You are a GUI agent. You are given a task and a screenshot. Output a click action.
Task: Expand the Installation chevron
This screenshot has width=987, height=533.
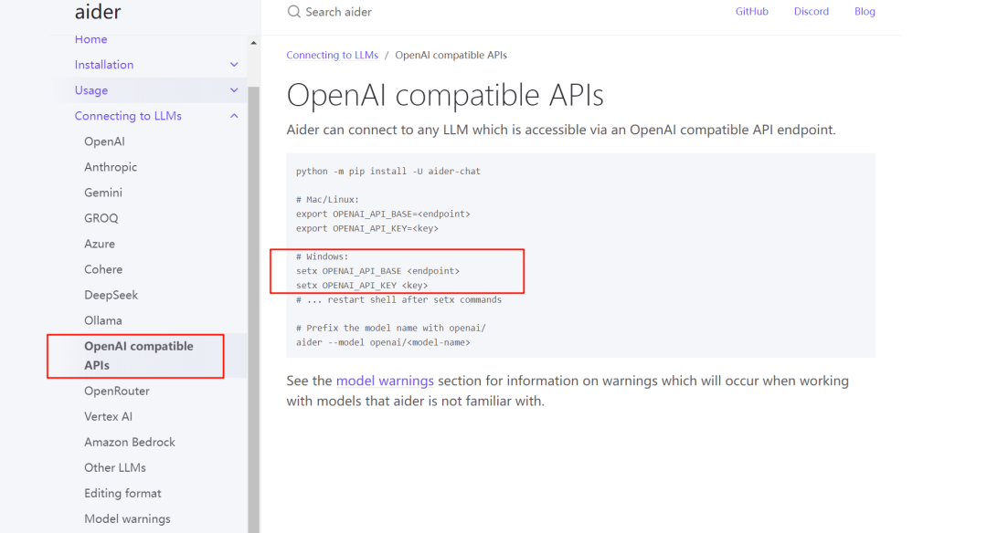(x=234, y=65)
